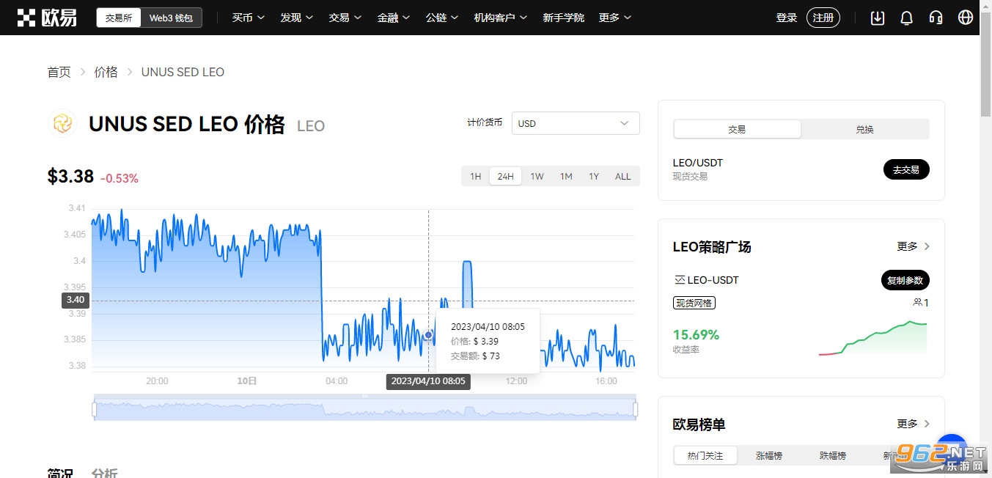Click the 注册 sign-up button
The image size is (992, 478).
(823, 18)
